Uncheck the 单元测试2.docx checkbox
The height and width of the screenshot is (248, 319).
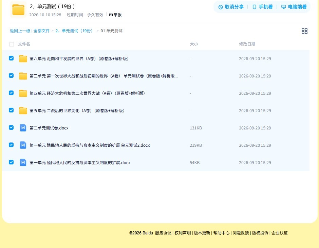(x=11, y=145)
